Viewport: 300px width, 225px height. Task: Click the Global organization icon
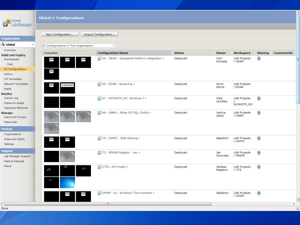pyautogui.click(x=3, y=45)
